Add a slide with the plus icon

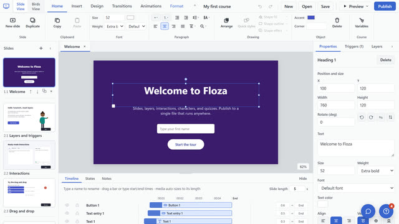pos(41,49)
